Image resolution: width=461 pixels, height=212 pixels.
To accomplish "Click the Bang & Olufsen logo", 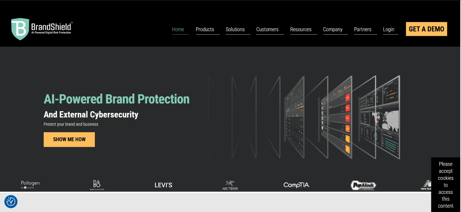I will tap(97, 185).
